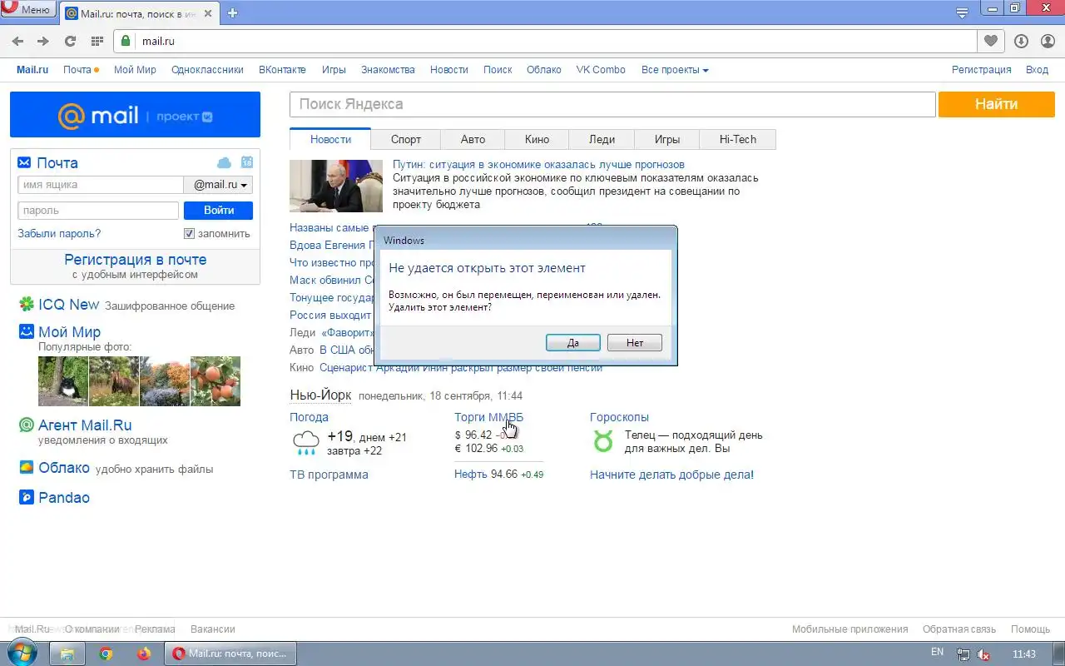Open Speed Dial grid icon

(x=97, y=41)
